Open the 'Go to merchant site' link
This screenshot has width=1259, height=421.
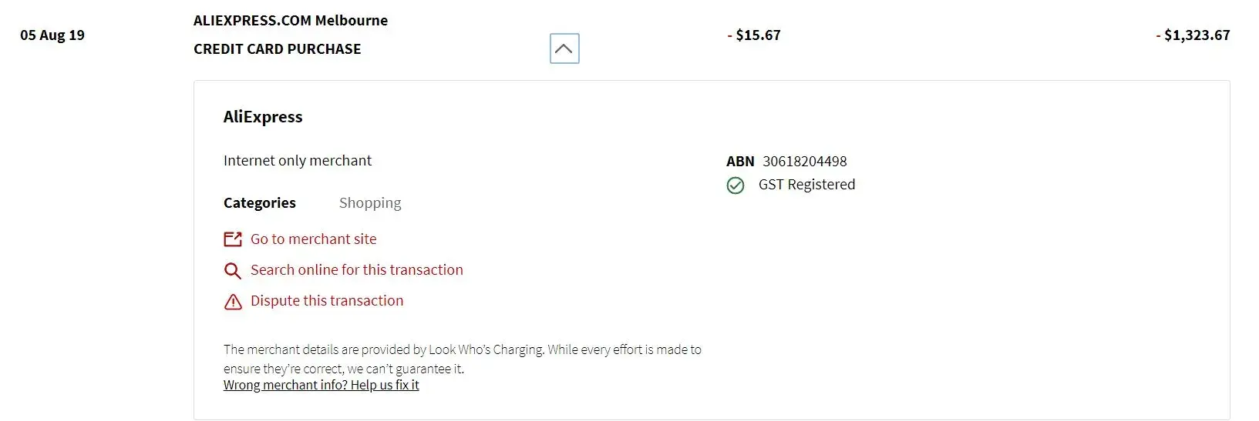(313, 239)
